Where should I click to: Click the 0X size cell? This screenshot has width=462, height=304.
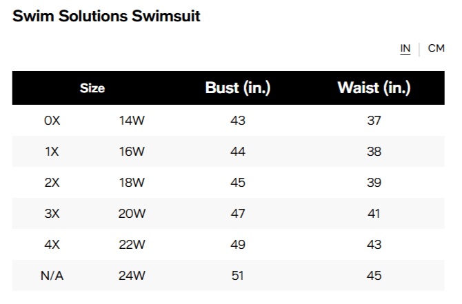pyautogui.click(x=52, y=121)
